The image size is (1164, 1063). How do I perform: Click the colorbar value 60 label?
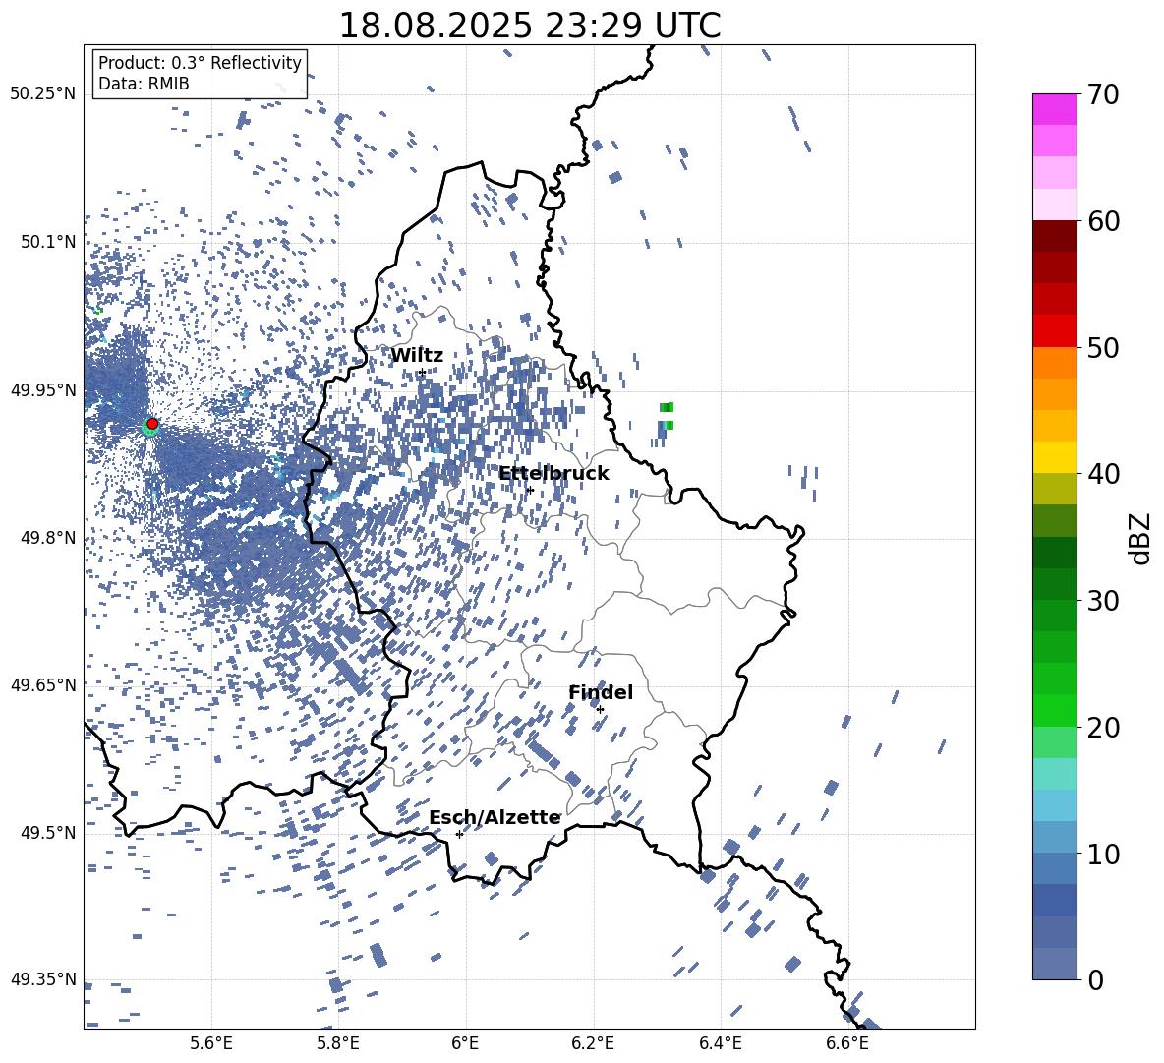click(1103, 221)
